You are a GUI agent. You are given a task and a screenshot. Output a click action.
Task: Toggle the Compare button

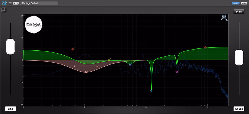click(x=236, y=3)
